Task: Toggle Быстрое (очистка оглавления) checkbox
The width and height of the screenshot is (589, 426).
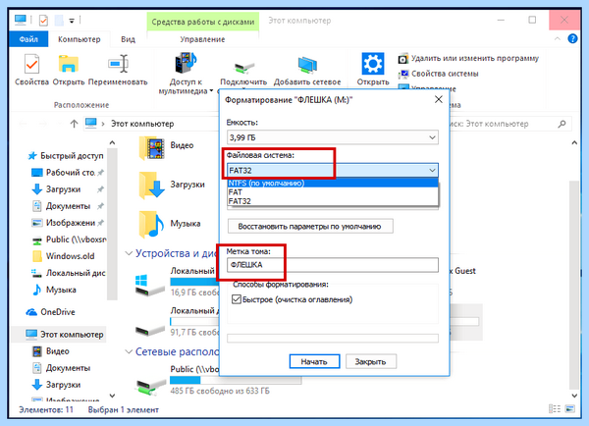Action: point(237,299)
